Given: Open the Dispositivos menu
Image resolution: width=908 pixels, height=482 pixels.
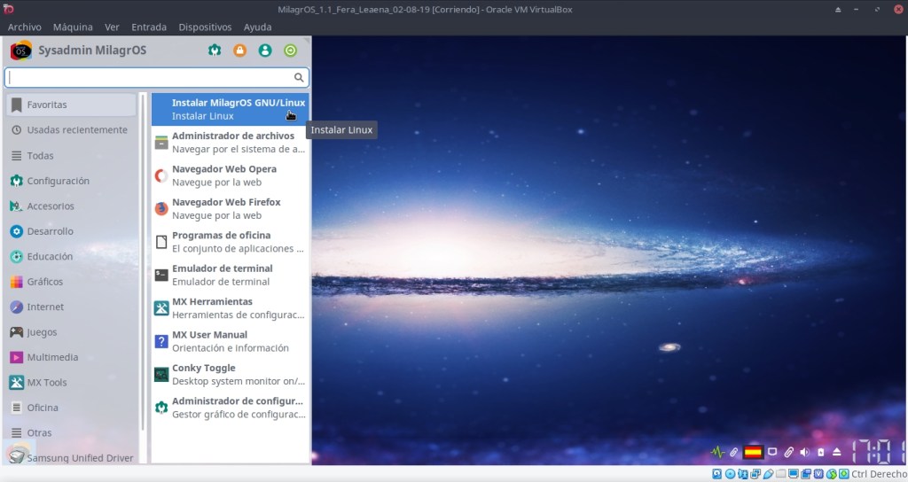Looking at the screenshot, I should tap(205, 27).
